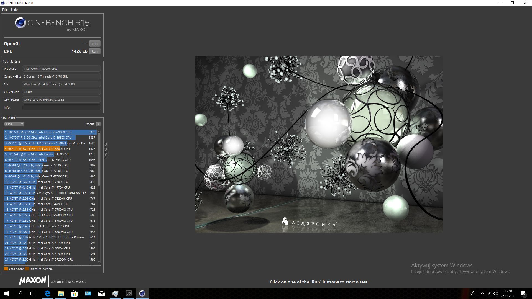Open File Explorer from the taskbar
Screen dimensions: 532x299
pos(61,293)
